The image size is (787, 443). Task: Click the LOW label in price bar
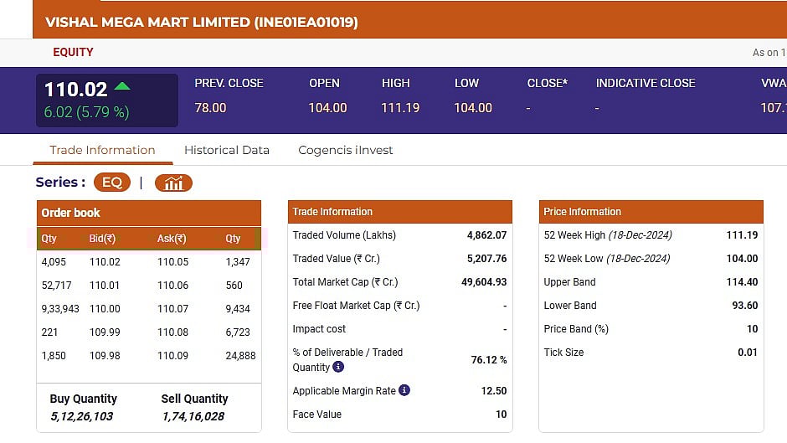pyautogui.click(x=467, y=84)
